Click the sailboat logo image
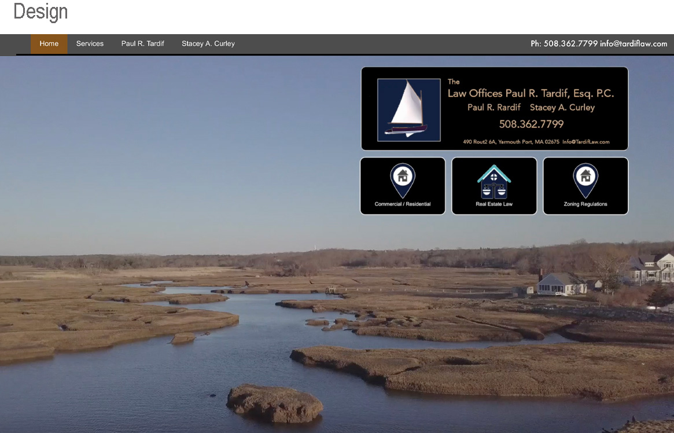 click(x=408, y=109)
